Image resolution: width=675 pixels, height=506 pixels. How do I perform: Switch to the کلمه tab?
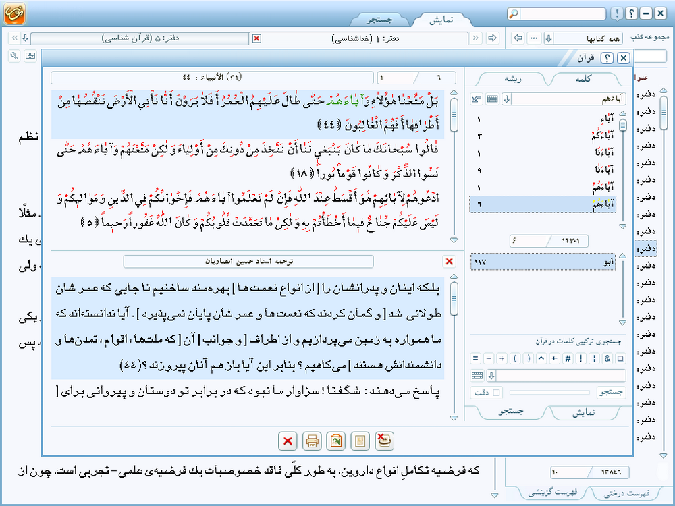pyautogui.click(x=583, y=79)
